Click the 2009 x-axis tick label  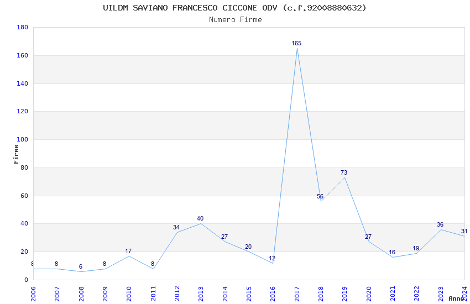pyautogui.click(x=105, y=294)
